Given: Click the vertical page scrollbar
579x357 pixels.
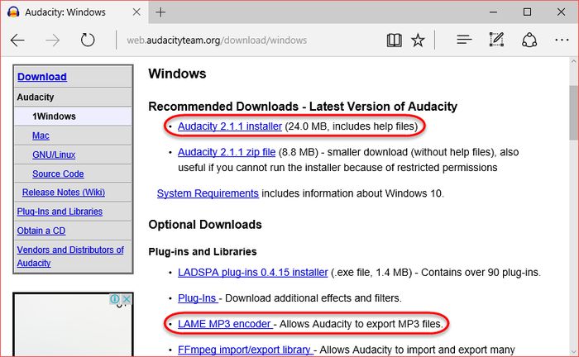Looking at the screenshot, I should (x=572, y=207).
